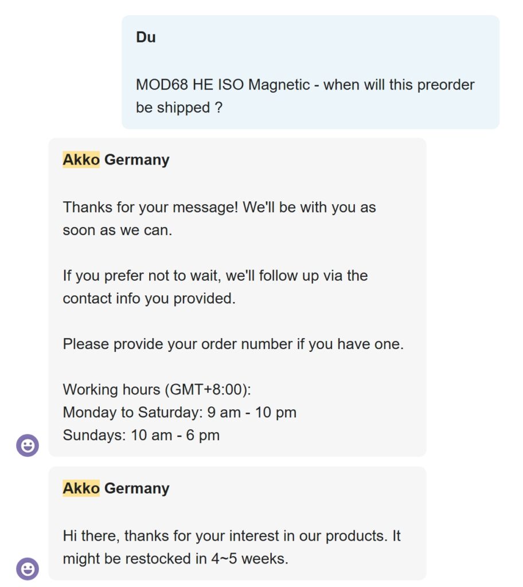Click "Akko Germany" name above the restock reply
523x587 pixels.
[x=116, y=488]
